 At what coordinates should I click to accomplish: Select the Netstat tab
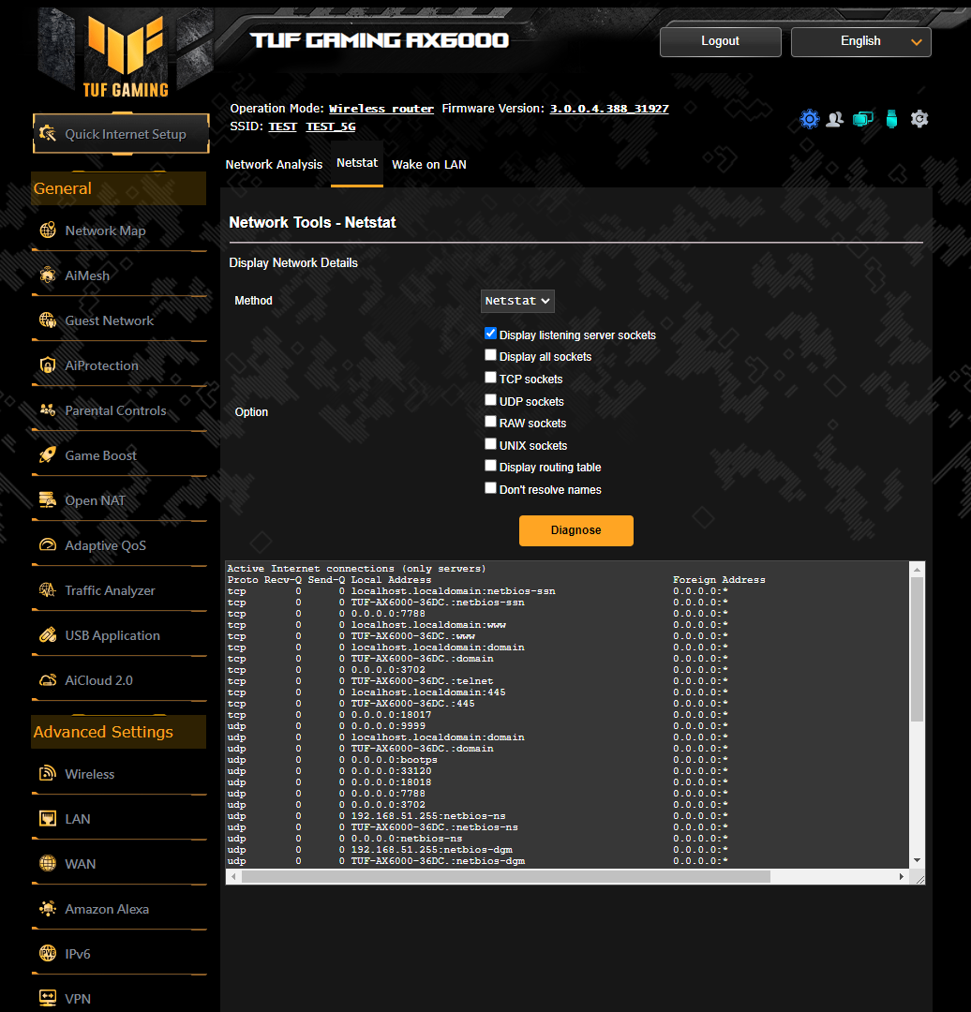point(357,163)
